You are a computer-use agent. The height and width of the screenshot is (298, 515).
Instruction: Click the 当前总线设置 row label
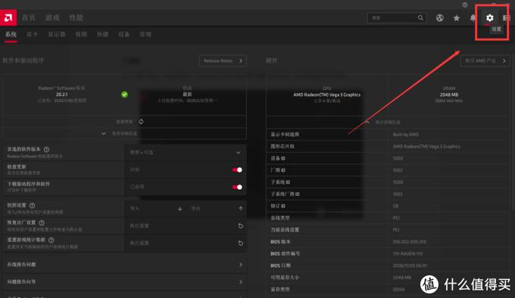point(285,230)
